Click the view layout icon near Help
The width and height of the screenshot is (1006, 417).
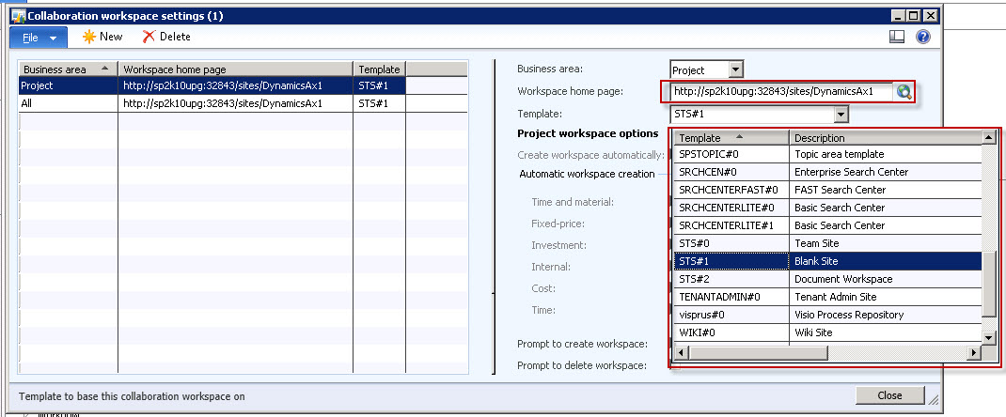click(897, 37)
